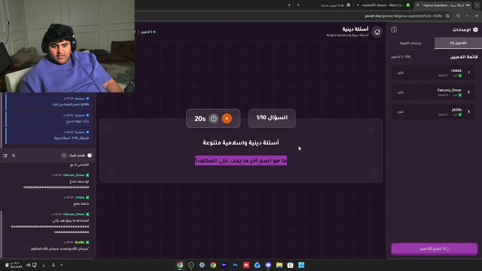Click the شات البث chat bubble icon

tap(90, 155)
